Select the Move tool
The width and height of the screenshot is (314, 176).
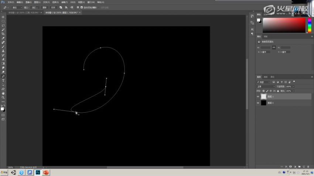(3, 17)
